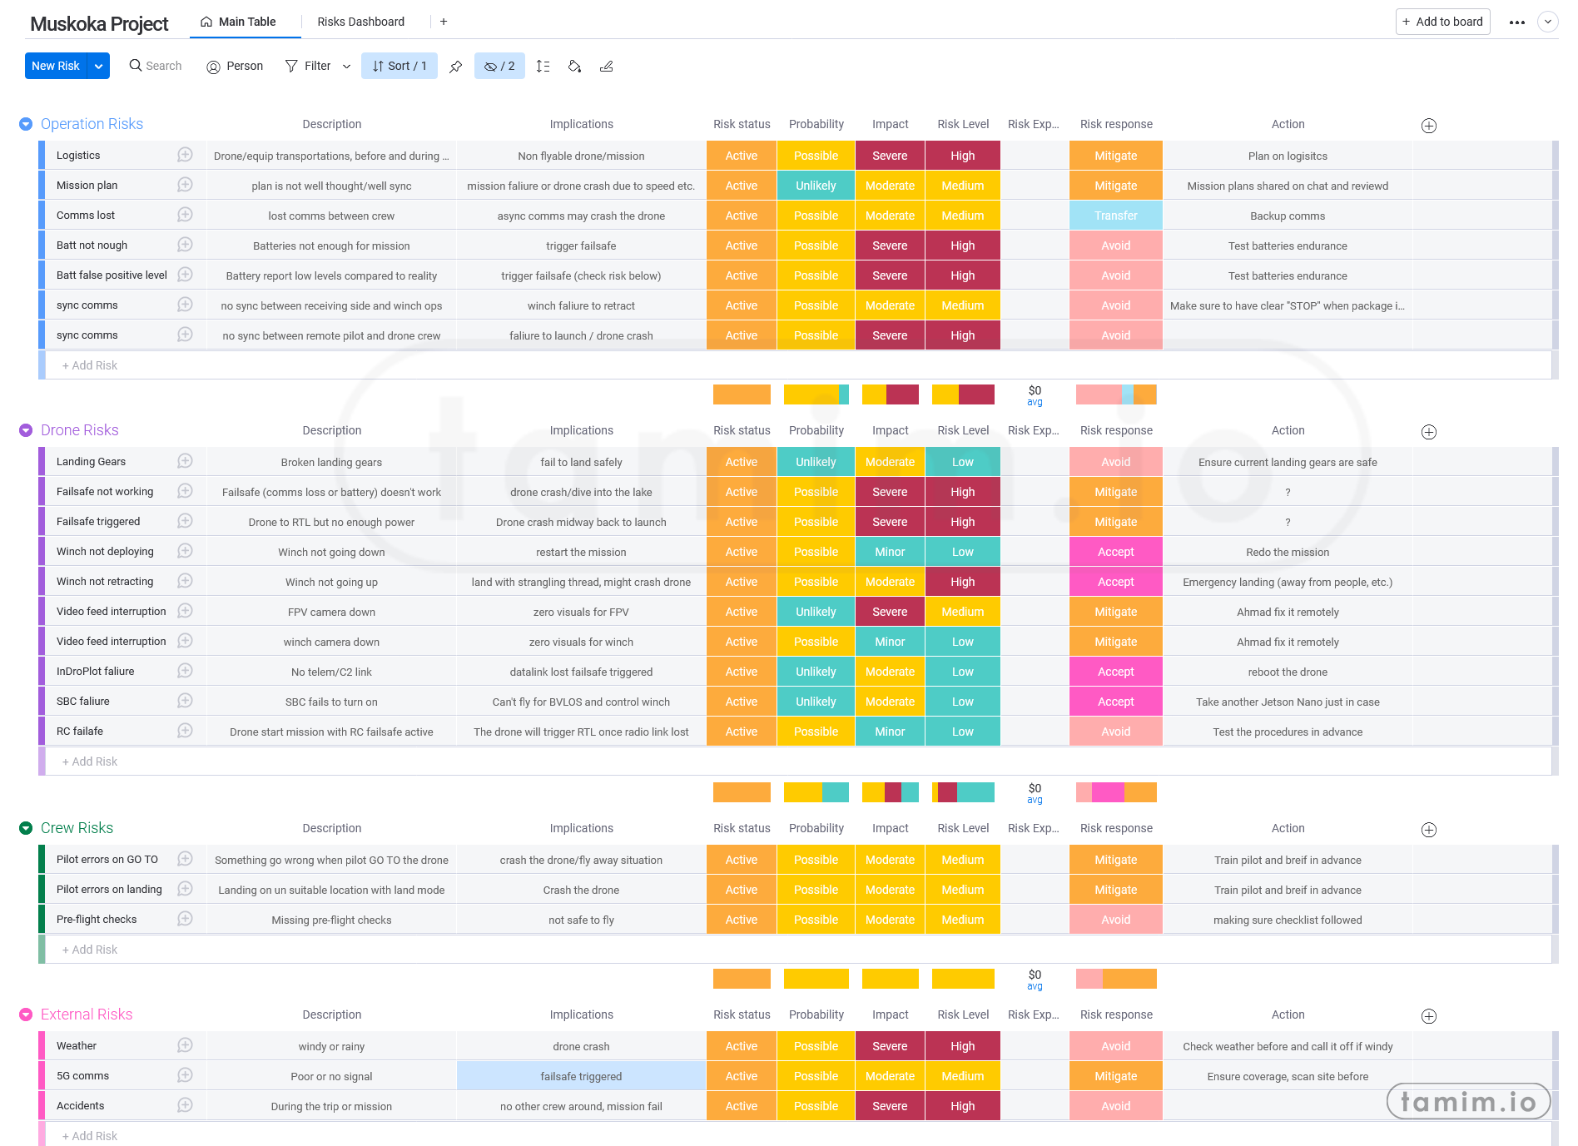The image size is (1578, 1146).
Task: Click the pin columns icon in toolbar
Action: pos(455,67)
